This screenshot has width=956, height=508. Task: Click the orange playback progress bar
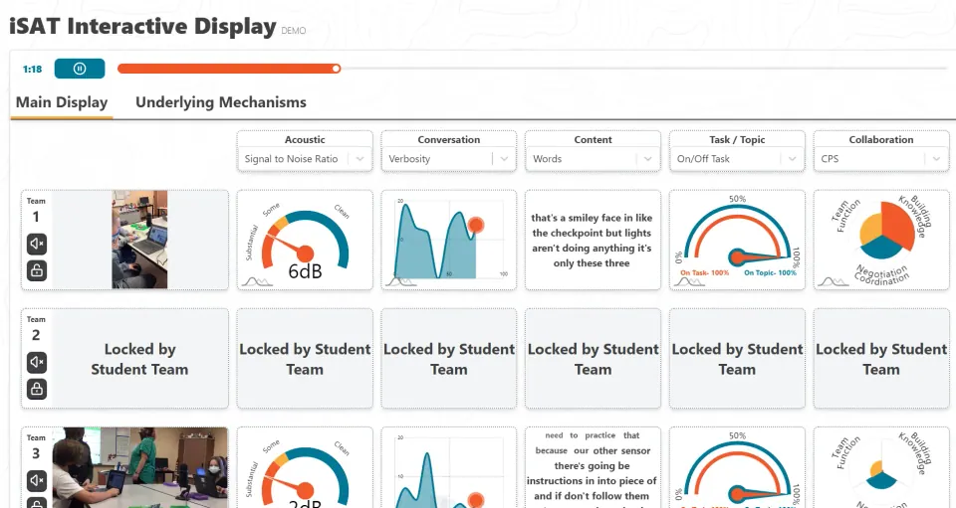pyautogui.click(x=227, y=69)
